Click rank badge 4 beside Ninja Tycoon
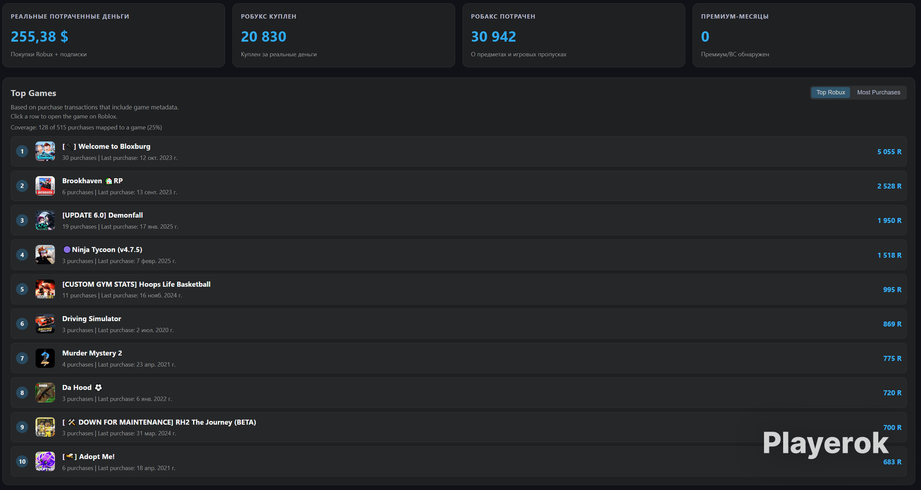Screen dimensions: 921x490 [22, 255]
